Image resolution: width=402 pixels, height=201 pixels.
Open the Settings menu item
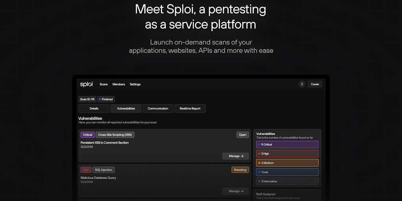[x=135, y=84]
